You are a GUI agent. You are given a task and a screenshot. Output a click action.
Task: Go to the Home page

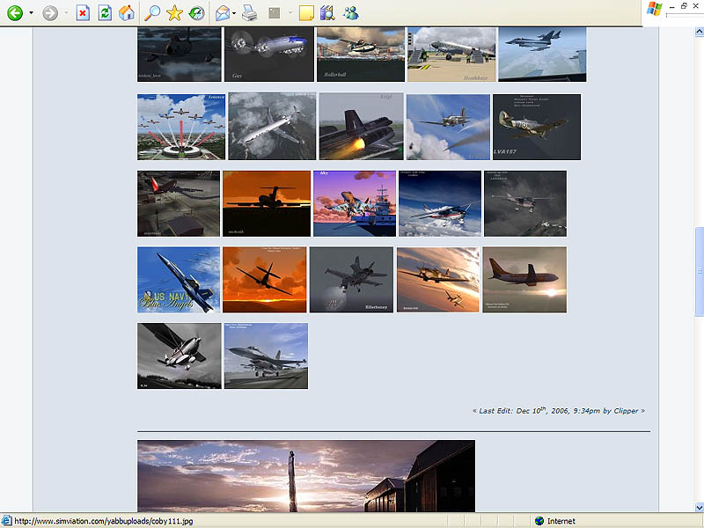pos(127,13)
